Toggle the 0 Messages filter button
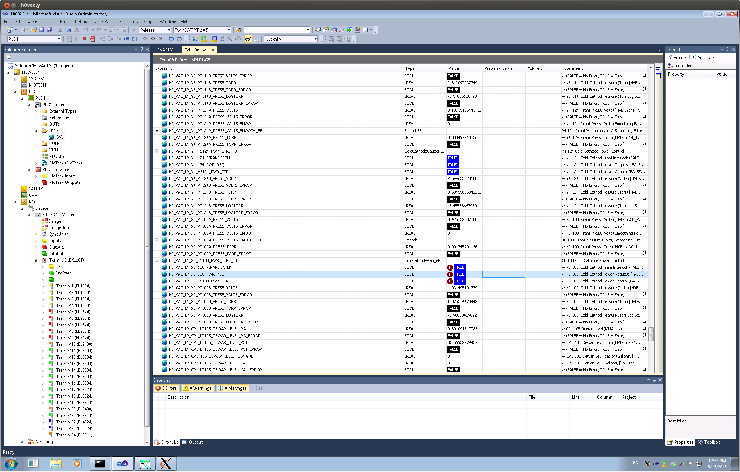This screenshot has height=472, width=740. click(233, 388)
